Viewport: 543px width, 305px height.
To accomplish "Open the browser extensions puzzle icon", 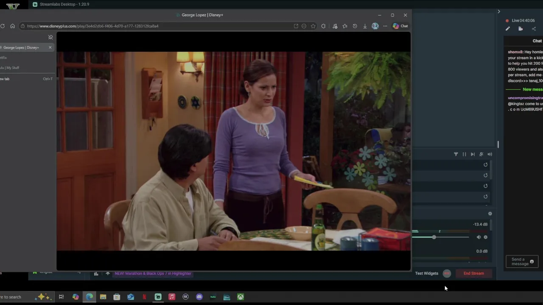I will coord(323,26).
